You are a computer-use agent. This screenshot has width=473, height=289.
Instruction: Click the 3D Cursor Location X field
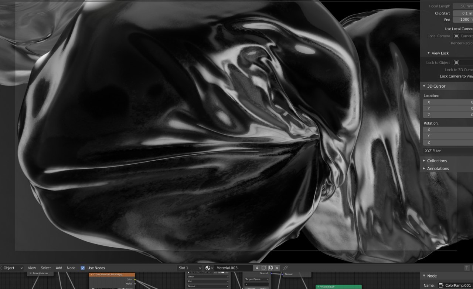tap(448, 102)
